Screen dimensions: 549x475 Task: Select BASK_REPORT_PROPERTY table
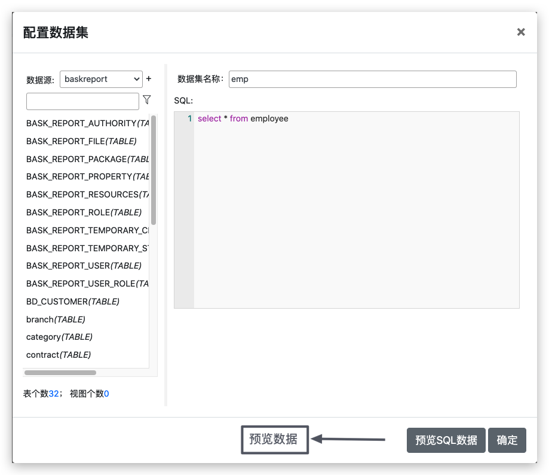(x=88, y=176)
